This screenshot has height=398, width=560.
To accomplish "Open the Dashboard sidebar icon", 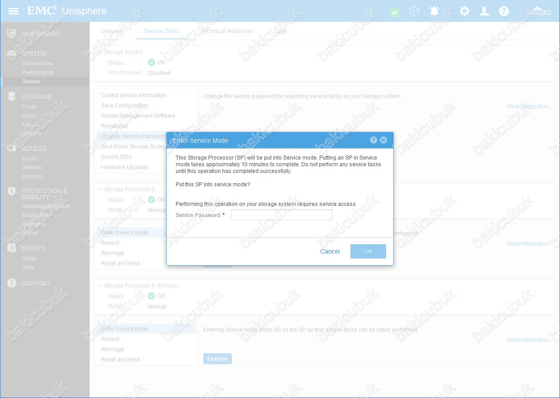I will coord(12,34).
